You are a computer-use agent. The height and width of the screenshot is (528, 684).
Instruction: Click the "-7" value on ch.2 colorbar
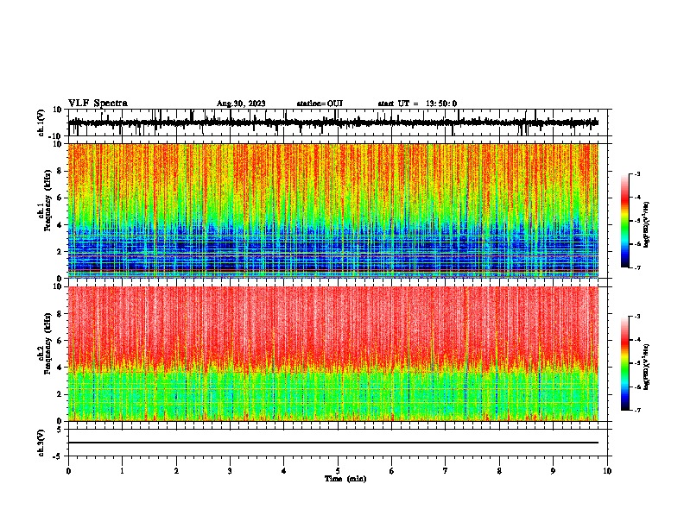(x=637, y=410)
